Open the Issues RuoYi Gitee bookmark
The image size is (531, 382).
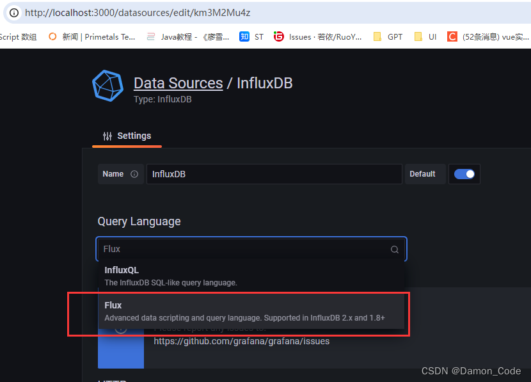318,36
